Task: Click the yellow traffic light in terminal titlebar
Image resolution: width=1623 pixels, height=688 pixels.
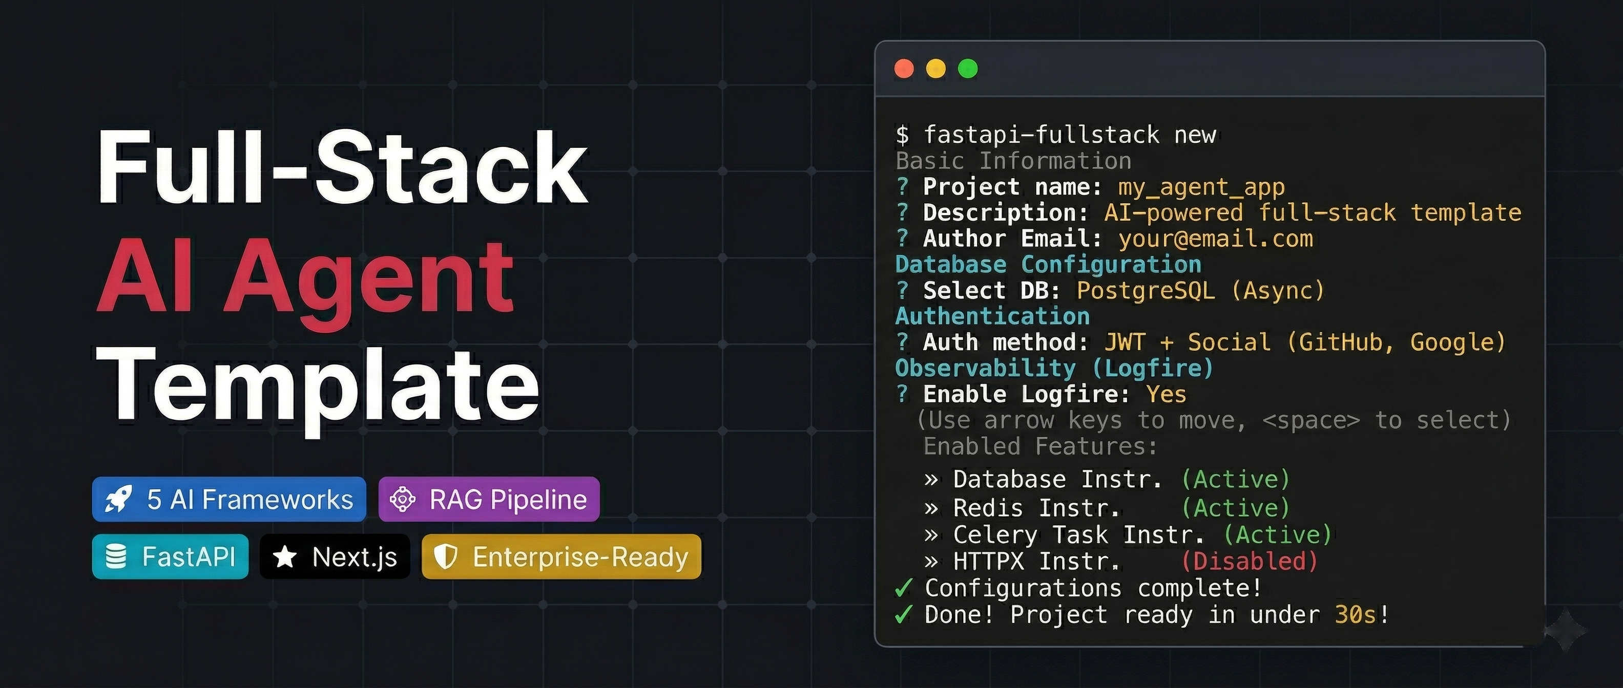Action: pos(937,69)
